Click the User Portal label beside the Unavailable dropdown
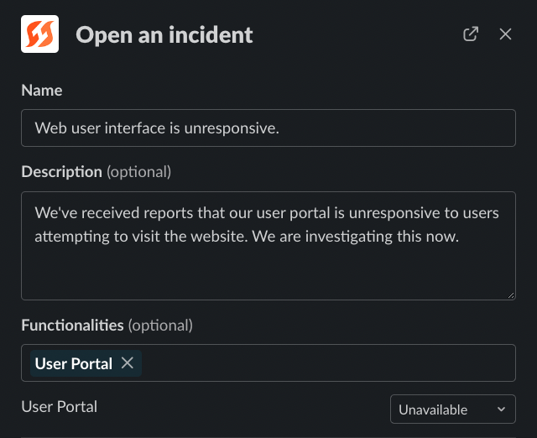Image resolution: width=537 pixels, height=438 pixels. [x=60, y=407]
